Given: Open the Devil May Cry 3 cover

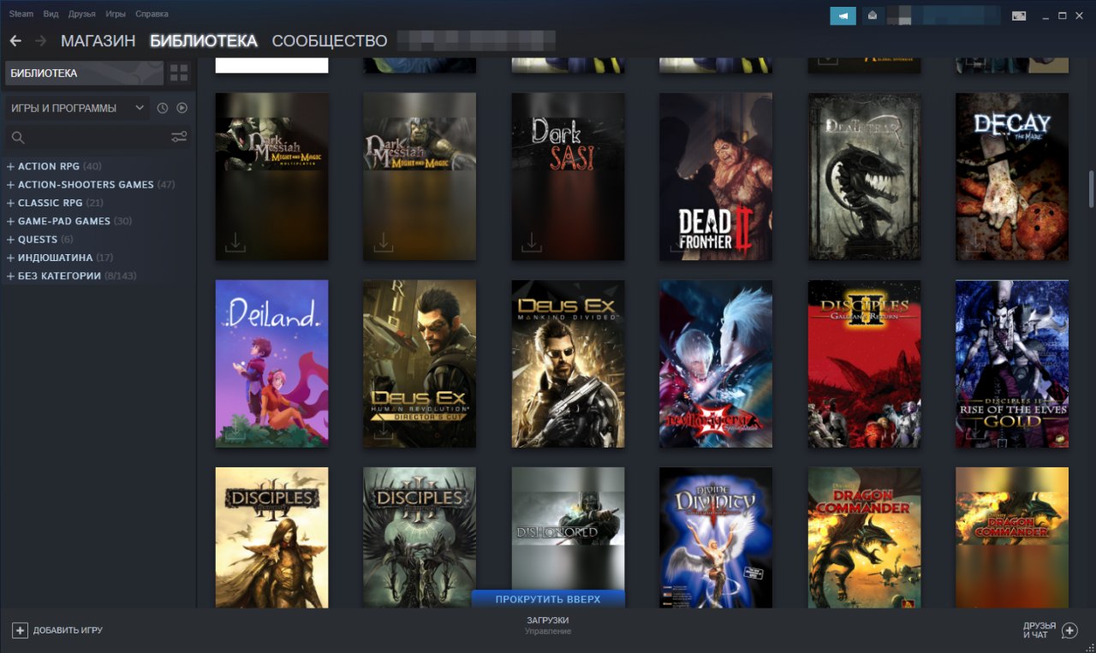Looking at the screenshot, I should click(x=716, y=364).
